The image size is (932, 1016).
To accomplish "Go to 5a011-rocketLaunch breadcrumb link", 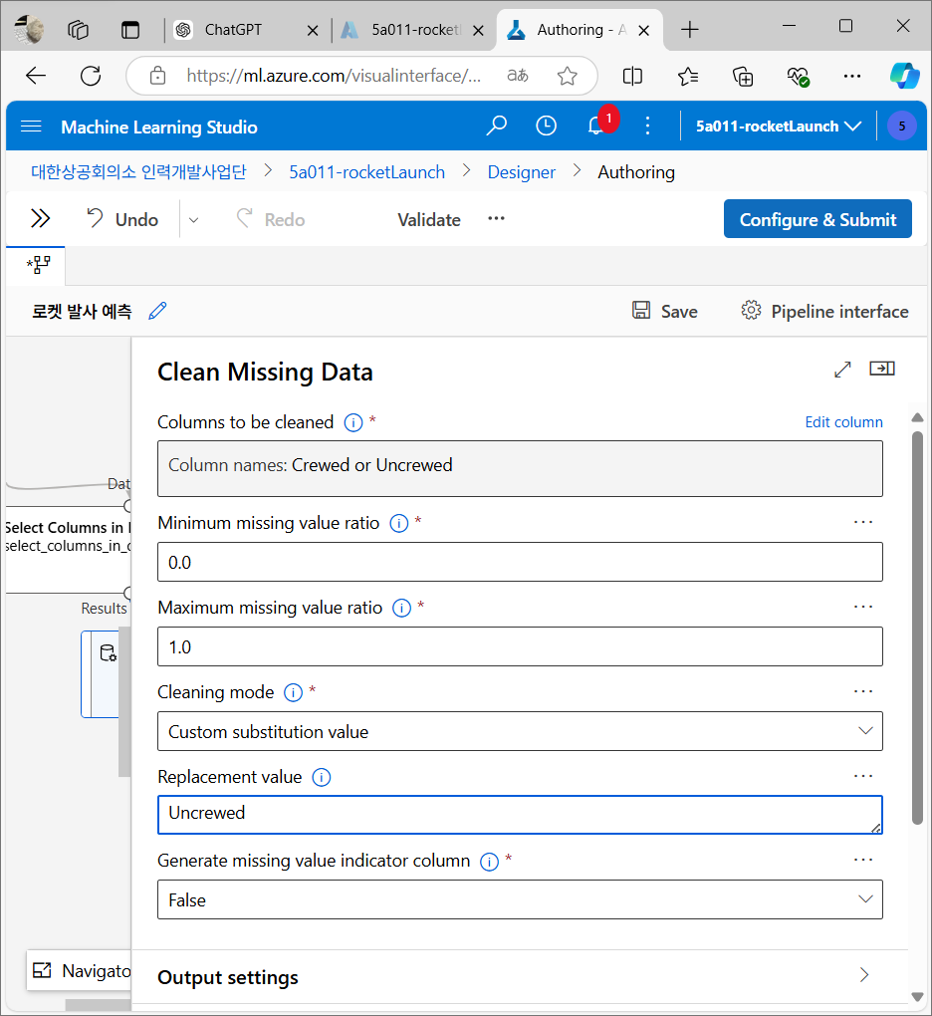I will (x=367, y=172).
